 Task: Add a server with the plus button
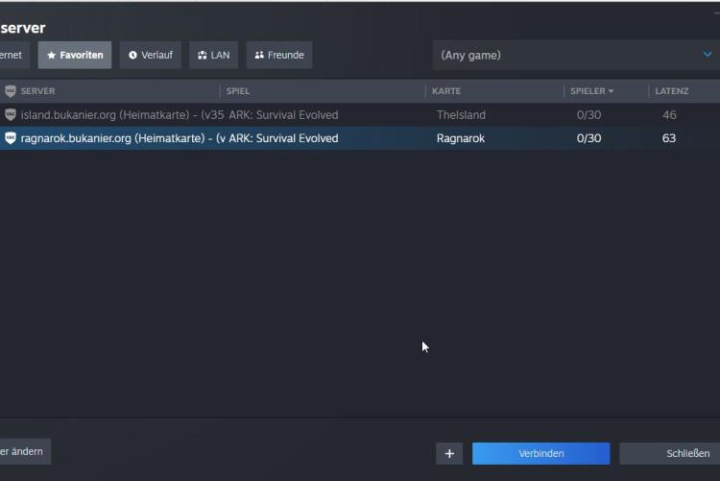(x=449, y=453)
